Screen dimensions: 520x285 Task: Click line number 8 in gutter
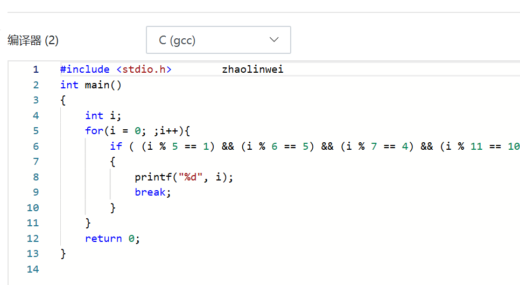coord(36,177)
